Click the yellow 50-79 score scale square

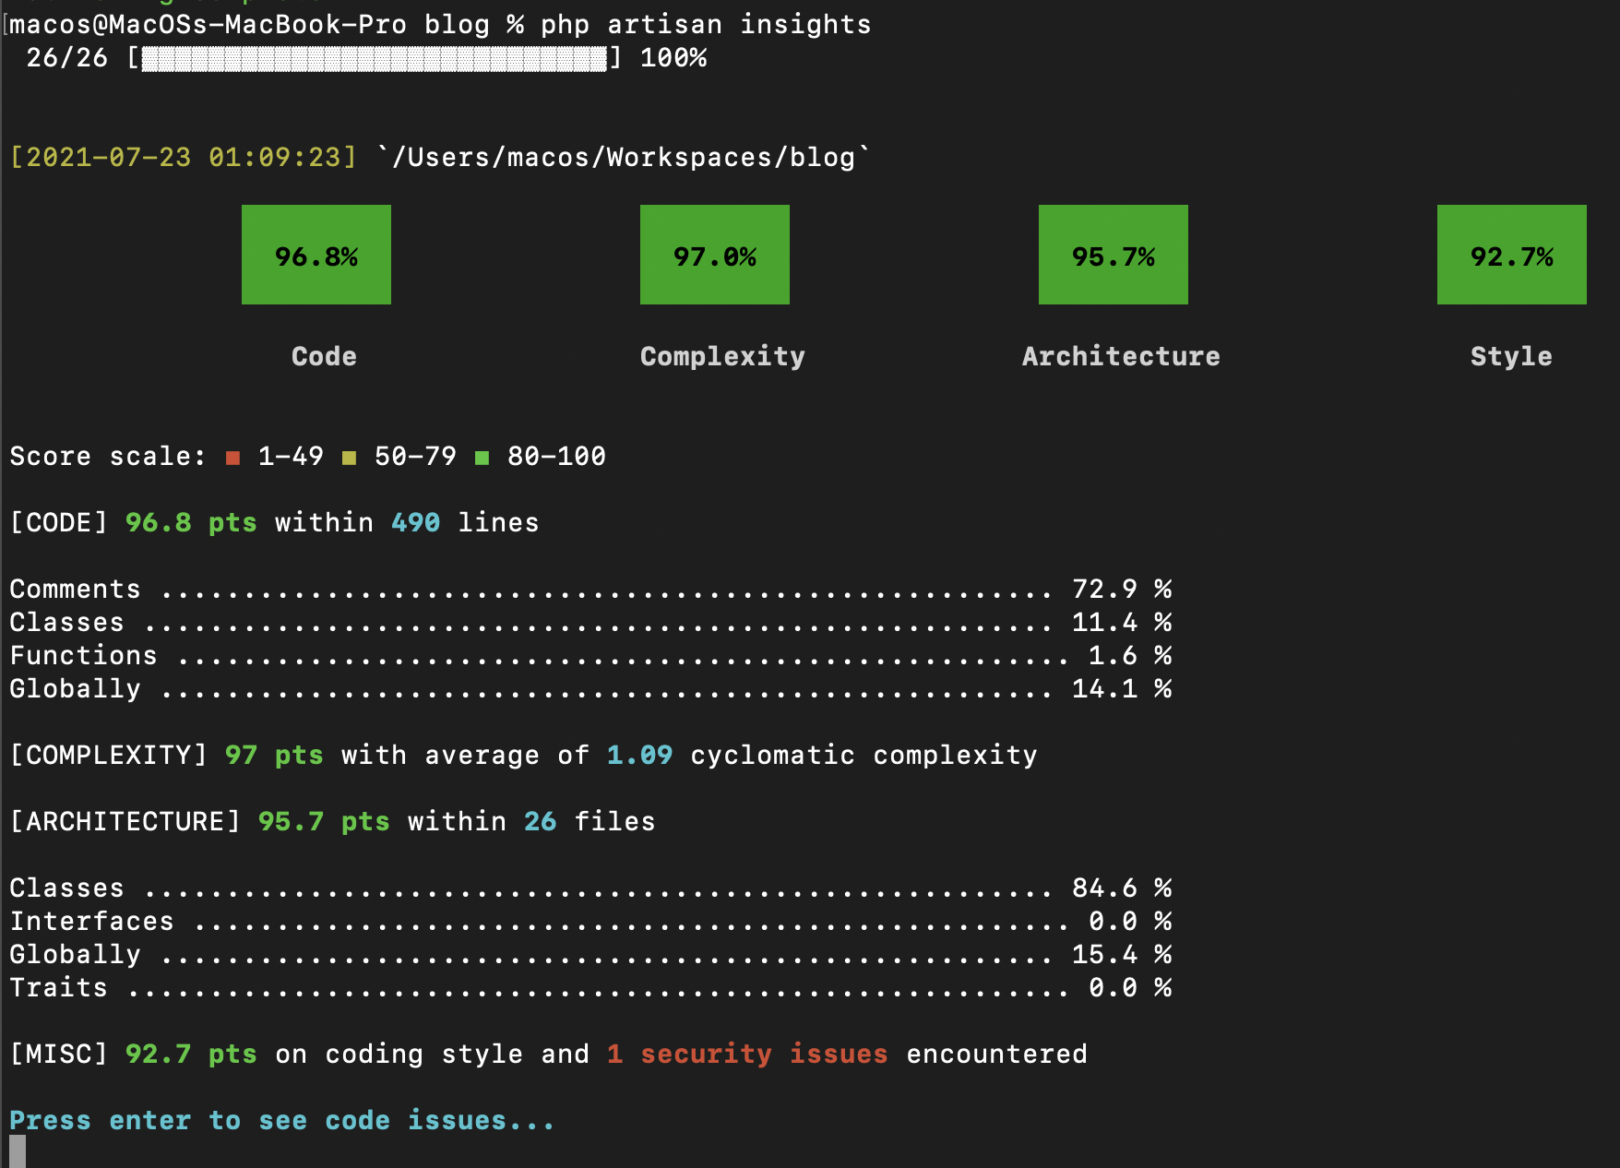(351, 456)
